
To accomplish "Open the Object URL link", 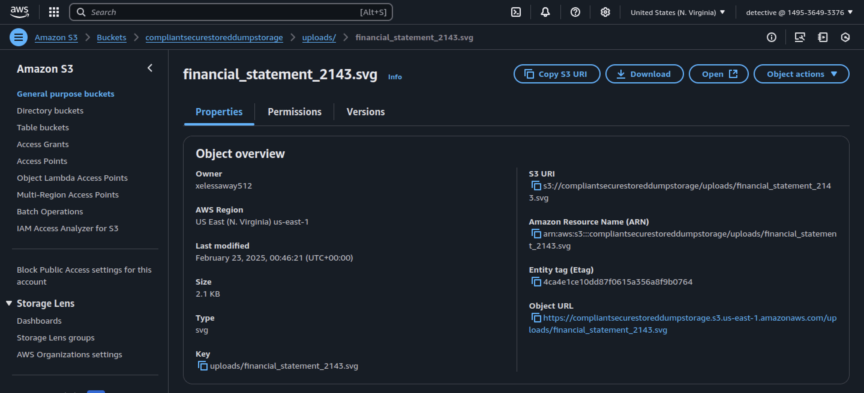I will coord(683,324).
